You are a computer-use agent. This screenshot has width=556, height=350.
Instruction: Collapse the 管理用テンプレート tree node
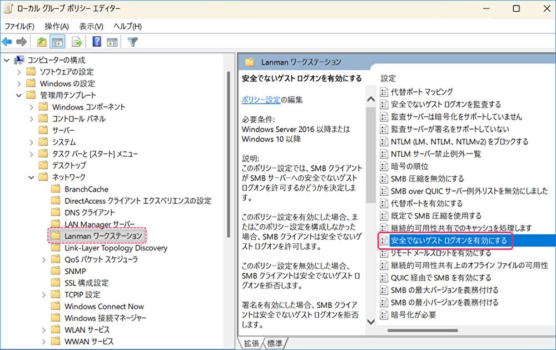pos(18,95)
